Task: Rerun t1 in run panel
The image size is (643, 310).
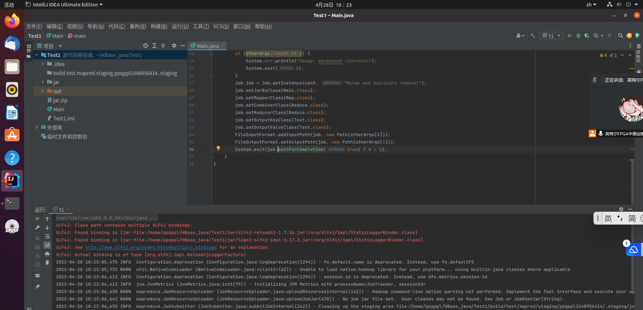Action: click(x=37, y=219)
